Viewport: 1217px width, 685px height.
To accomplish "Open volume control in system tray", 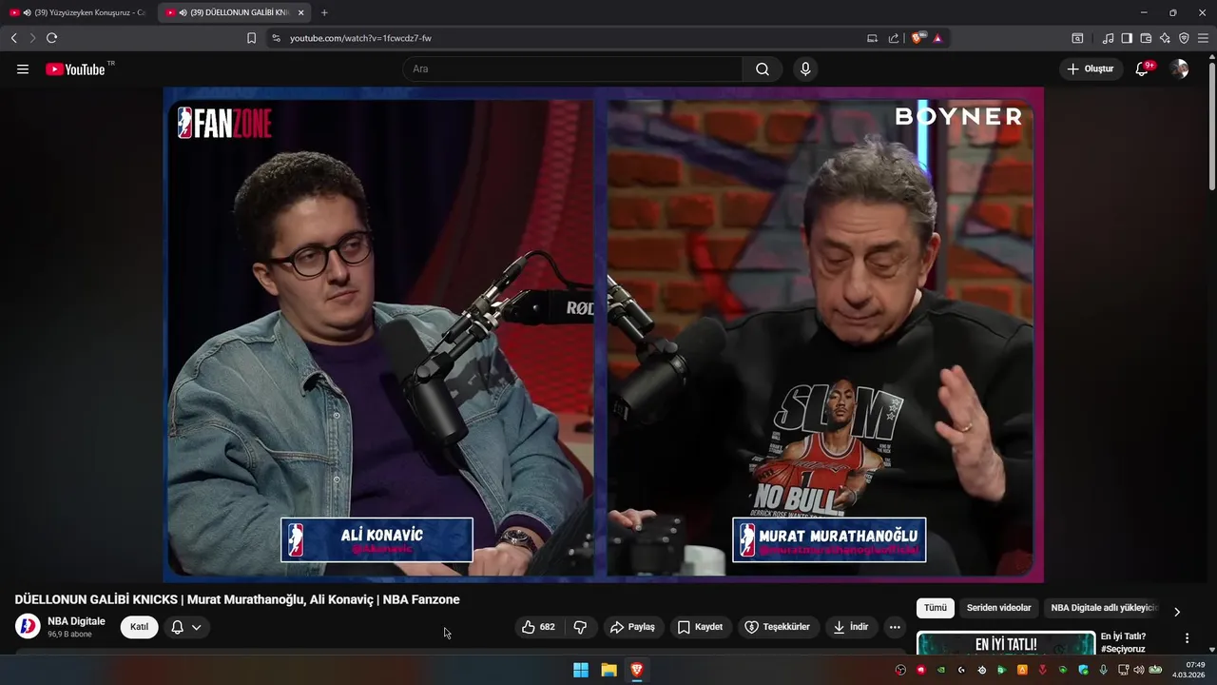I will (x=1138, y=670).
